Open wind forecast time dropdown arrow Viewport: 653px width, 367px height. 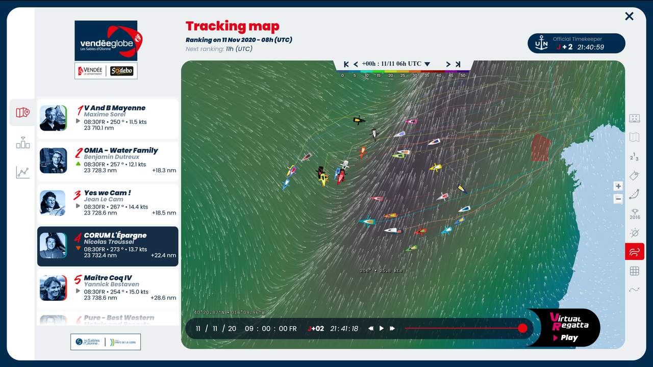(428, 64)
